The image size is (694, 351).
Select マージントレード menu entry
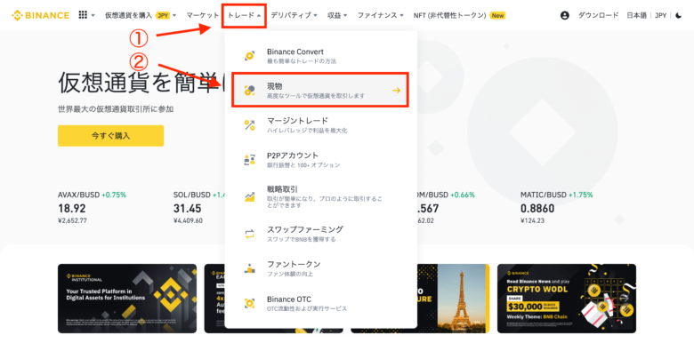point(320,125)
